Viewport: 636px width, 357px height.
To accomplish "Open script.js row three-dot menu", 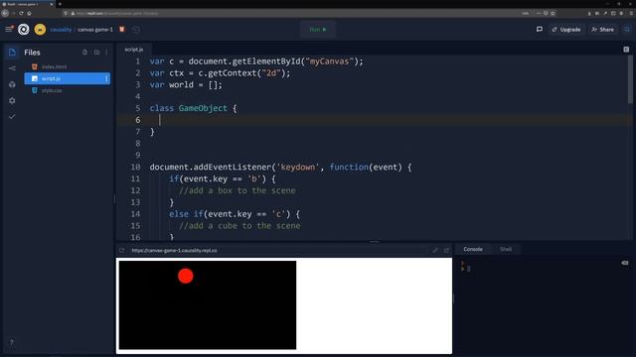I will tap(106, 78).
